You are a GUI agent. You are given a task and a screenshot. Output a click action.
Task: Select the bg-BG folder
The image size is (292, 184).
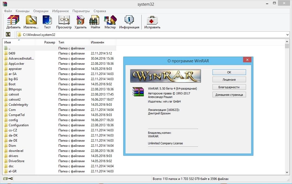click(13, 79)
